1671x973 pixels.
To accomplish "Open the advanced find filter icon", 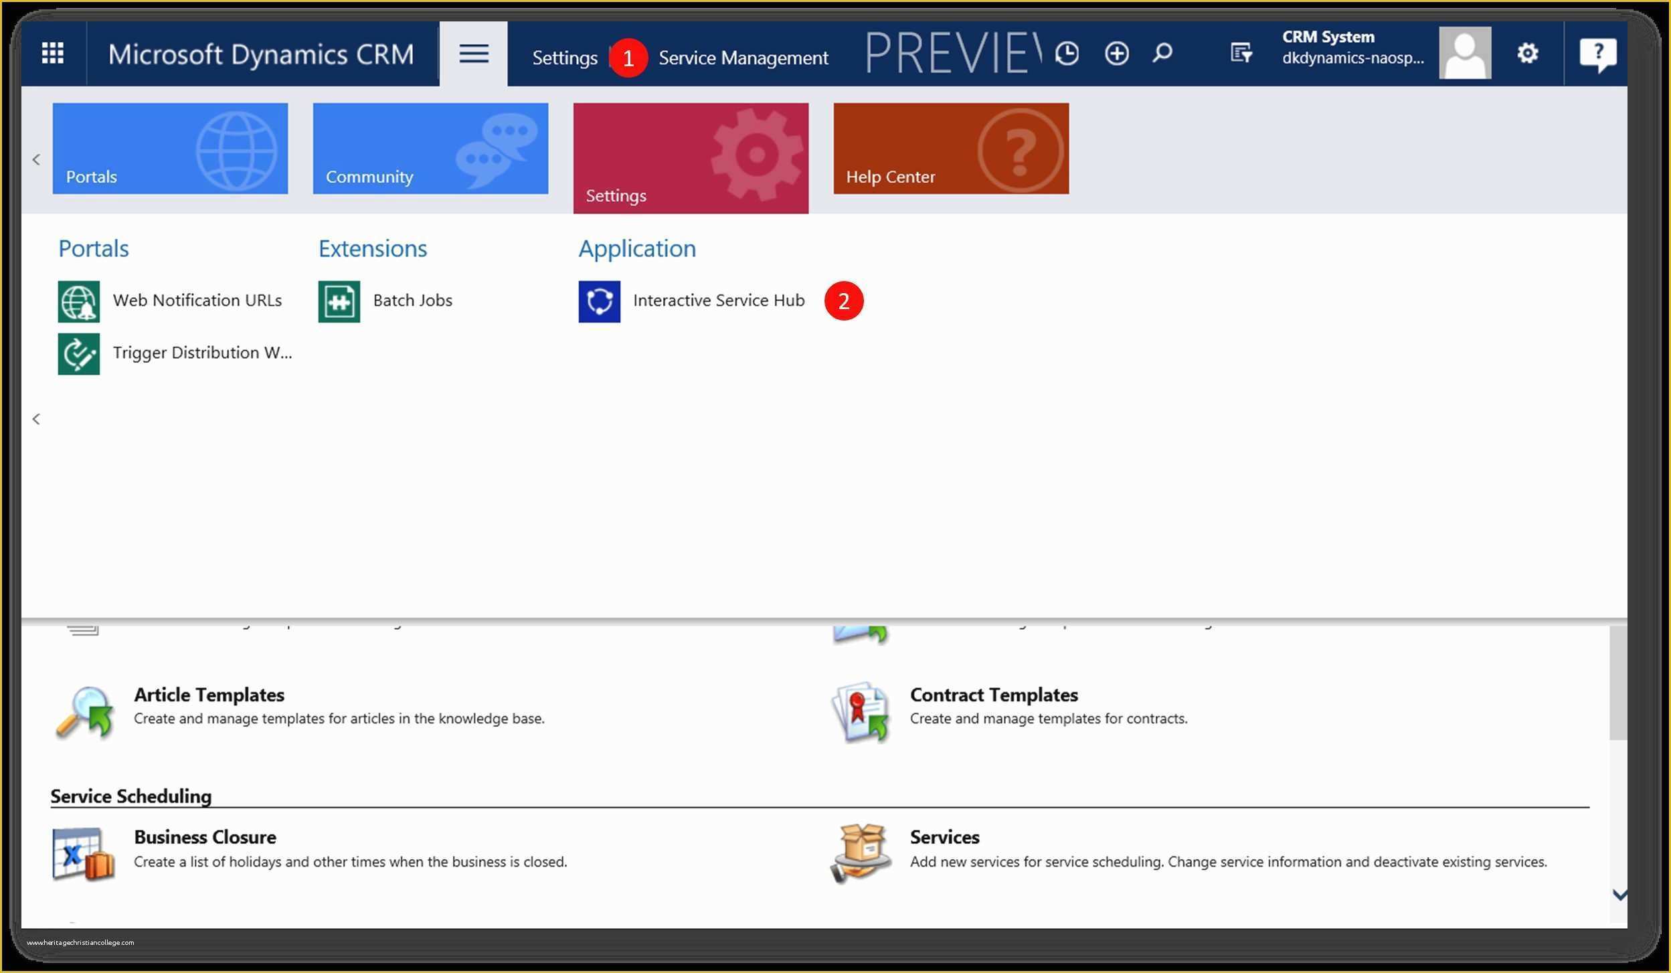I will tap(1241, 53).
